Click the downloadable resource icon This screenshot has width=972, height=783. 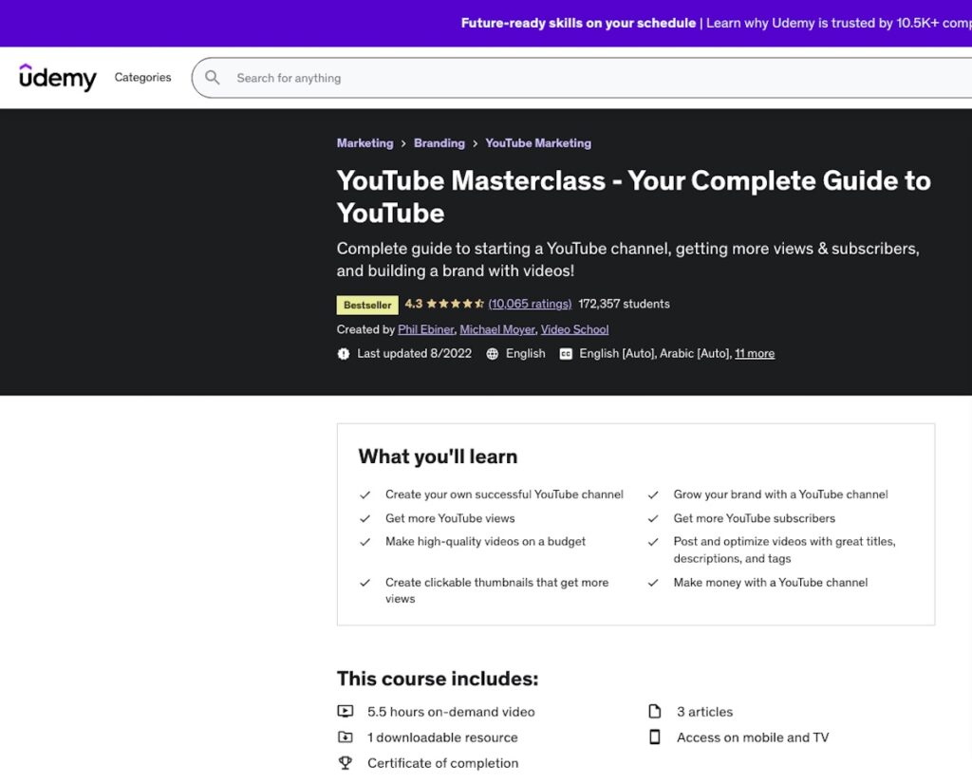pos(346,737)
